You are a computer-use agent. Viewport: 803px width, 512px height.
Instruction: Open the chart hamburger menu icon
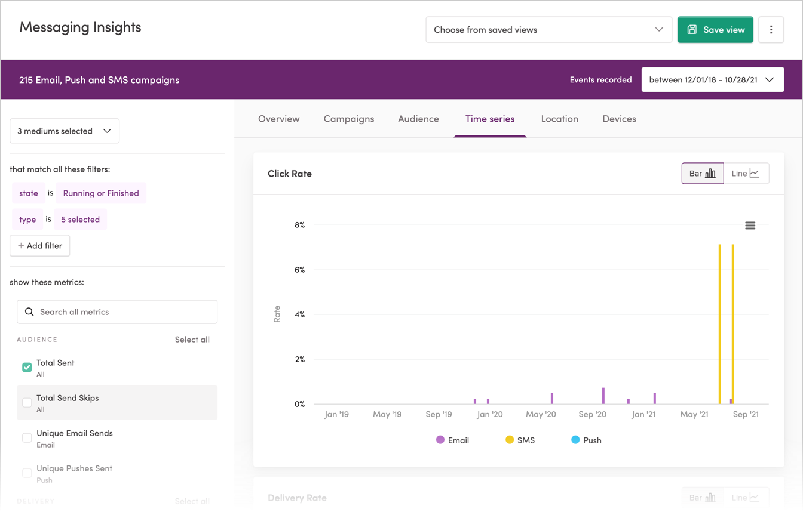(750, 226)
